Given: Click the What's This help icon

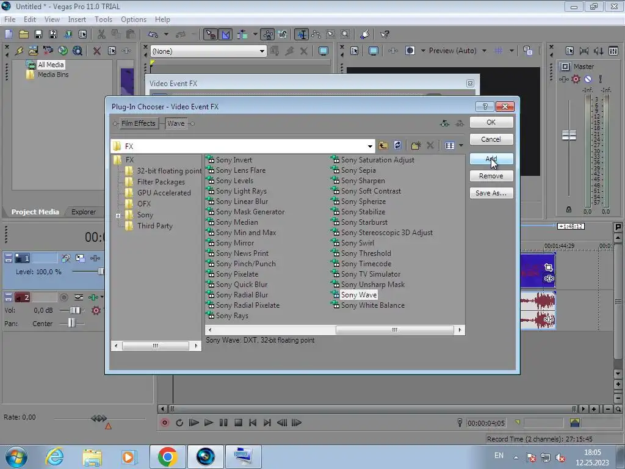Looking at the screenshot, I should (x=385, y=34).
